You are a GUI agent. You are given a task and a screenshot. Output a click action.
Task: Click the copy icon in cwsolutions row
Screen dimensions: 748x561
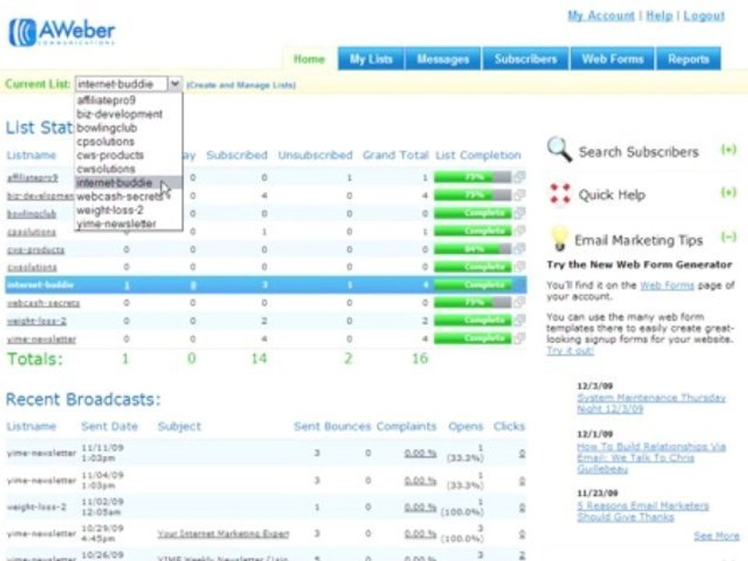click(x=520, y=266)
